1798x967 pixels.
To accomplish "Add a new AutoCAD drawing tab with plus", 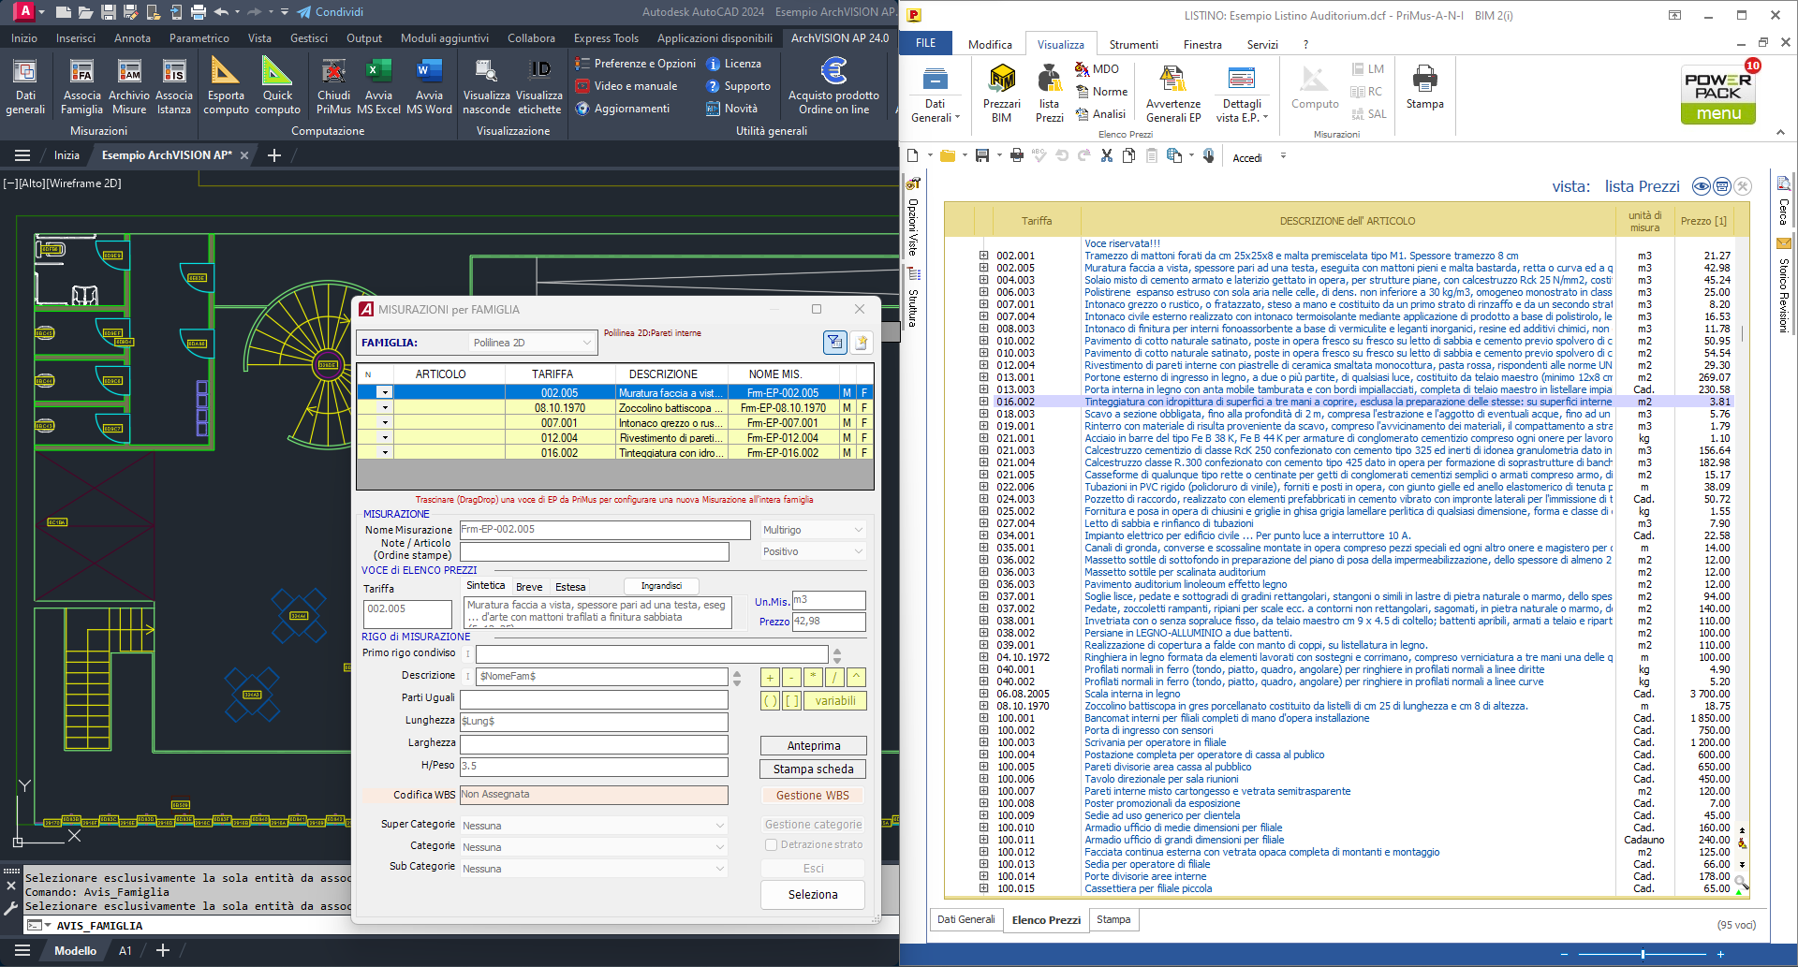I will click(x=273, y=155).
